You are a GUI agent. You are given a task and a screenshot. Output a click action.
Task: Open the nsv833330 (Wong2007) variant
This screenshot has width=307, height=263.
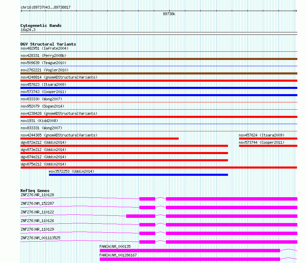41,99
